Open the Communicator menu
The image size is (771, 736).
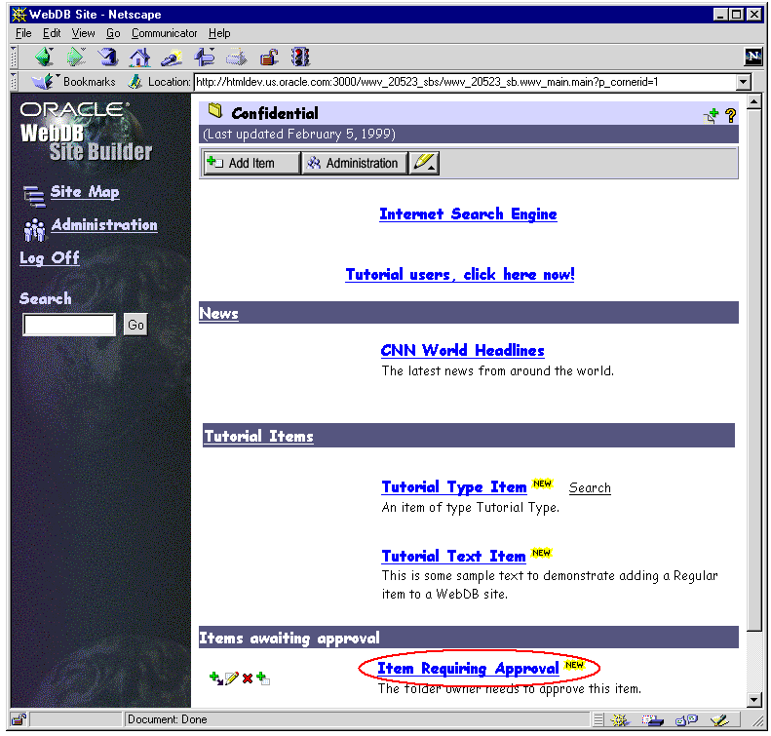coord(165,33)
